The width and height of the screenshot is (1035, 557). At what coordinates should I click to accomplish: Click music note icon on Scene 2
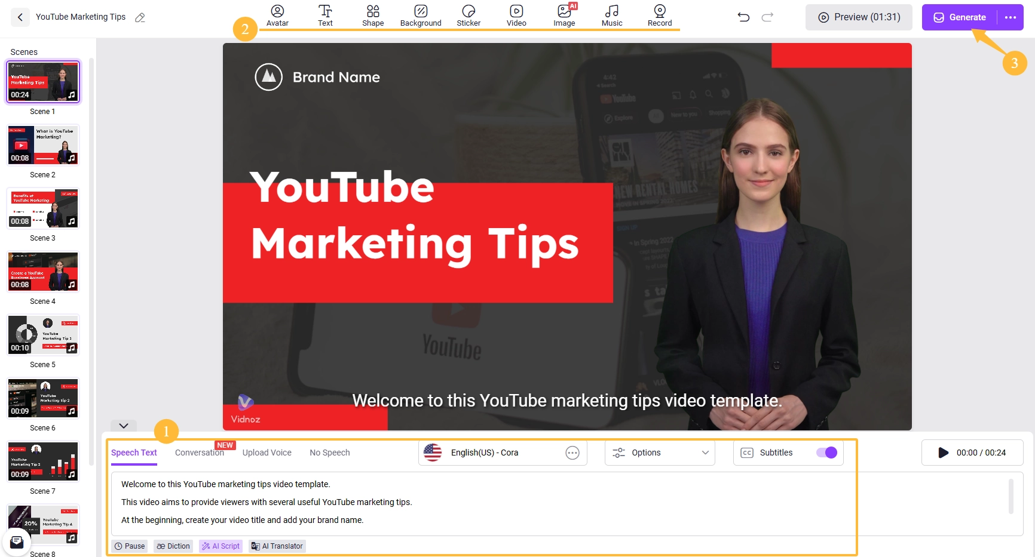72,158
